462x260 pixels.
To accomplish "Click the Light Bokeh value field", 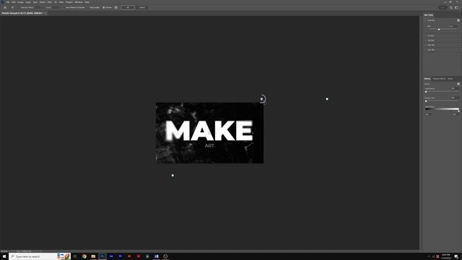I will (455, 88).
